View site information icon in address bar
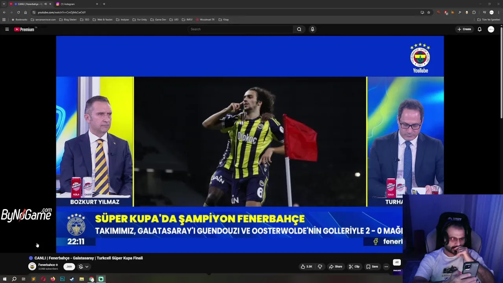 point(34,12)
